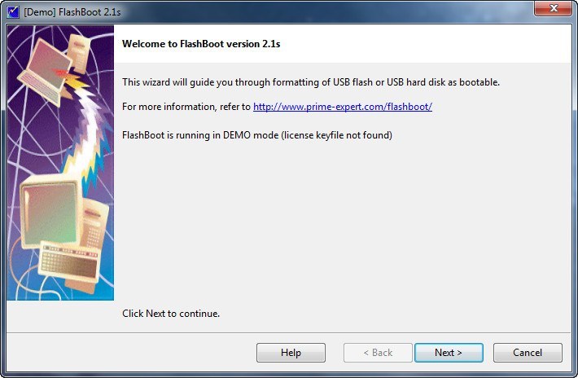578x378 pixels.
Task: Click the "This wizard will guide you" description line
Action: click(x=310, y=82)
